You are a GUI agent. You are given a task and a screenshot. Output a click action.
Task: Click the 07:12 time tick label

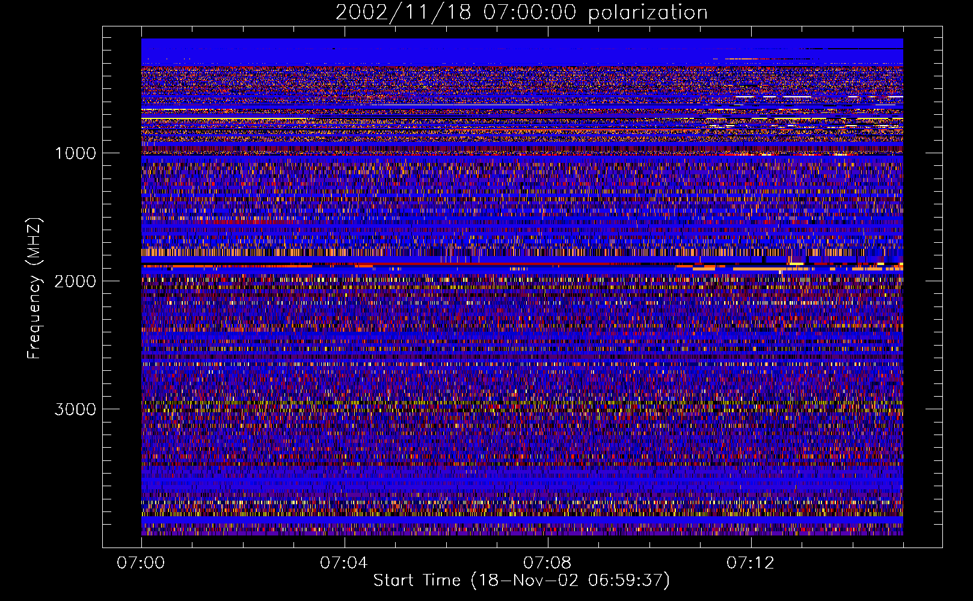click(750, 563)
